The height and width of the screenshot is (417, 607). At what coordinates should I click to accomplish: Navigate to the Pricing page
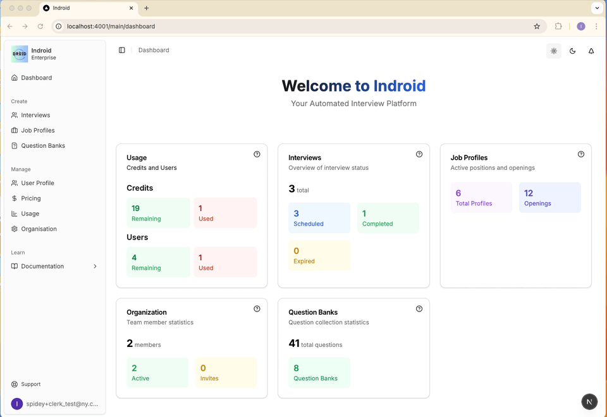click(31, 198)
